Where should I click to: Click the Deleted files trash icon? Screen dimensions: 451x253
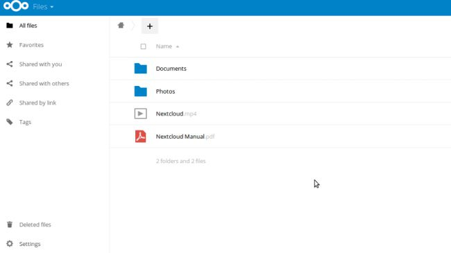click(x=10, y=225)
